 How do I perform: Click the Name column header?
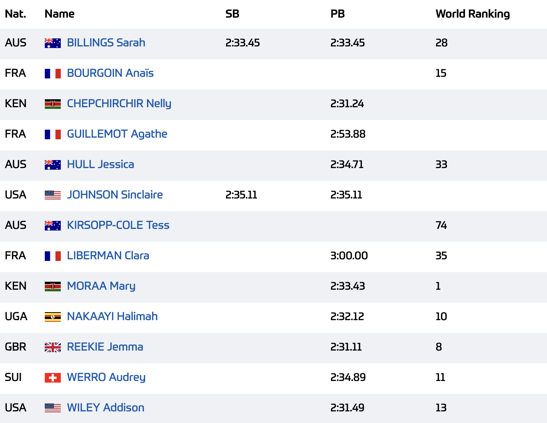[60, 14]
